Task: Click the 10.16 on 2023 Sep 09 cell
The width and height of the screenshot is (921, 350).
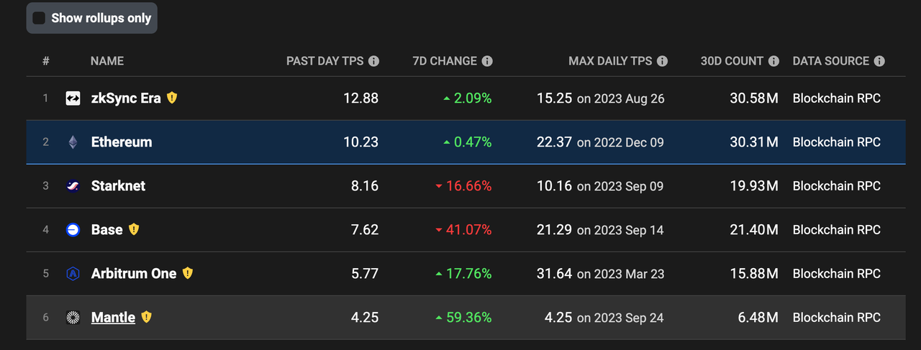Action: 601,186
